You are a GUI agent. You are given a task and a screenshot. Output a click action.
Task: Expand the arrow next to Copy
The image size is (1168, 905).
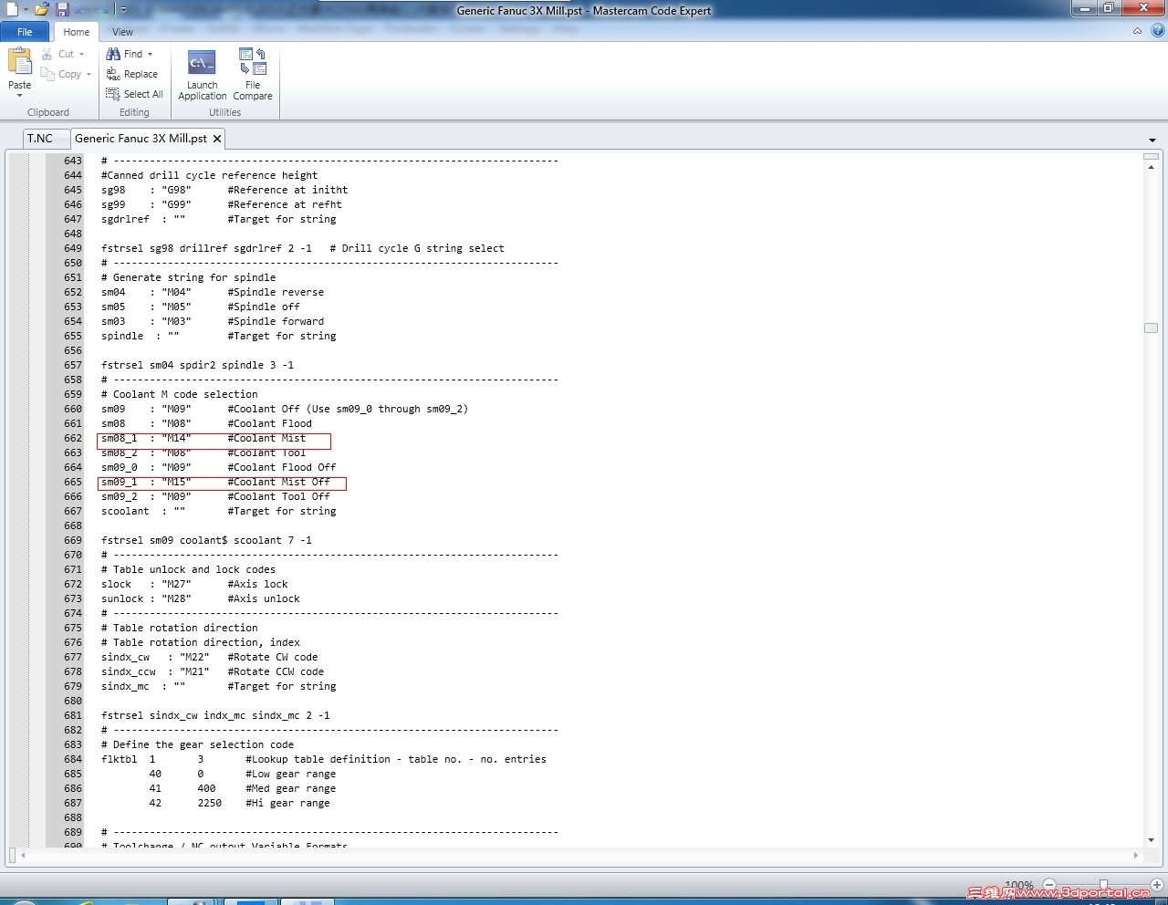click(89, 74)
